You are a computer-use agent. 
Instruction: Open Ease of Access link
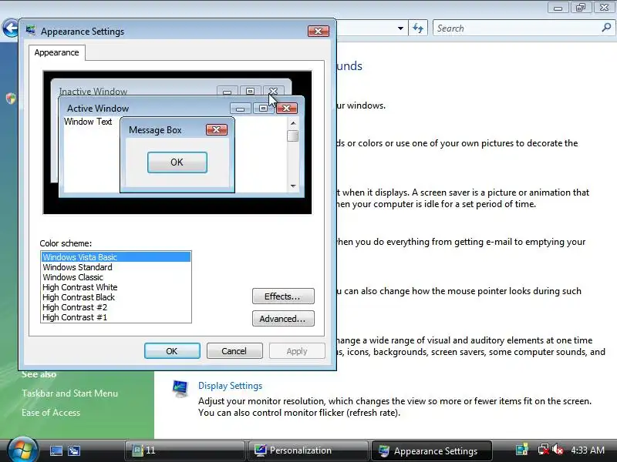[51, 413]
